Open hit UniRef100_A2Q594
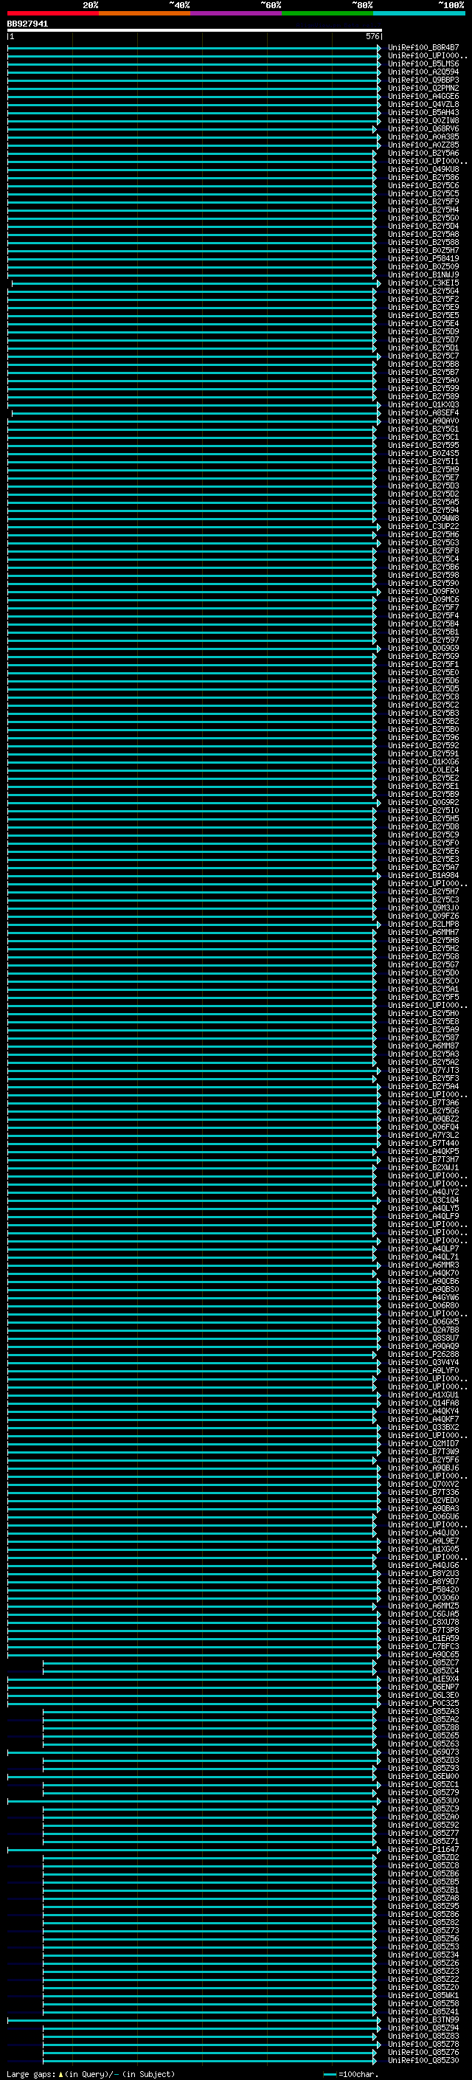 [423, 72]
